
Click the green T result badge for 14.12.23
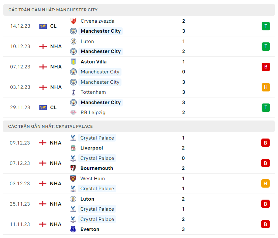pos(266,26)
